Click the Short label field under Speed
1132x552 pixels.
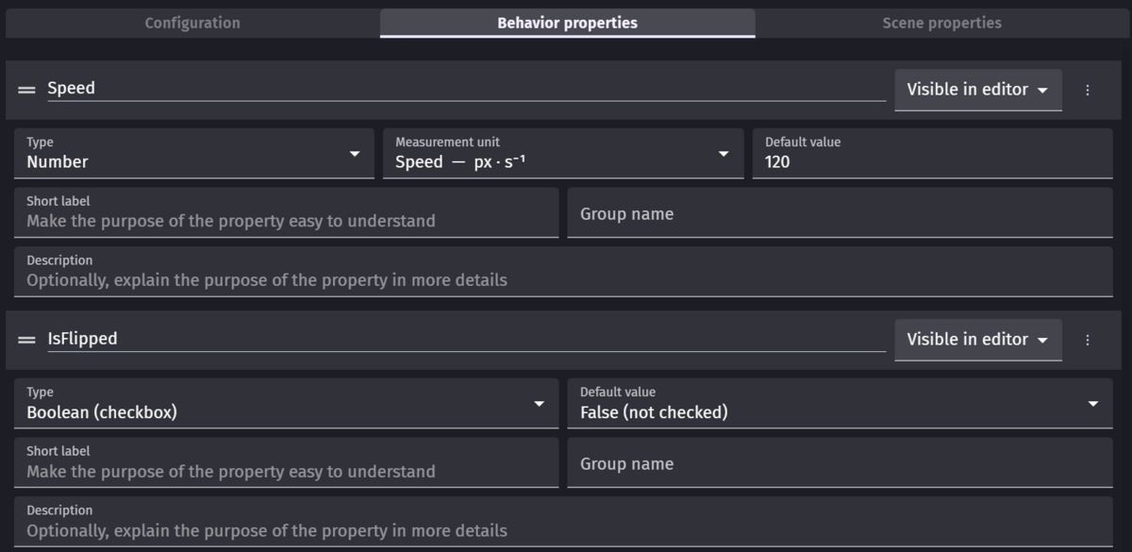tap(287, 212)
